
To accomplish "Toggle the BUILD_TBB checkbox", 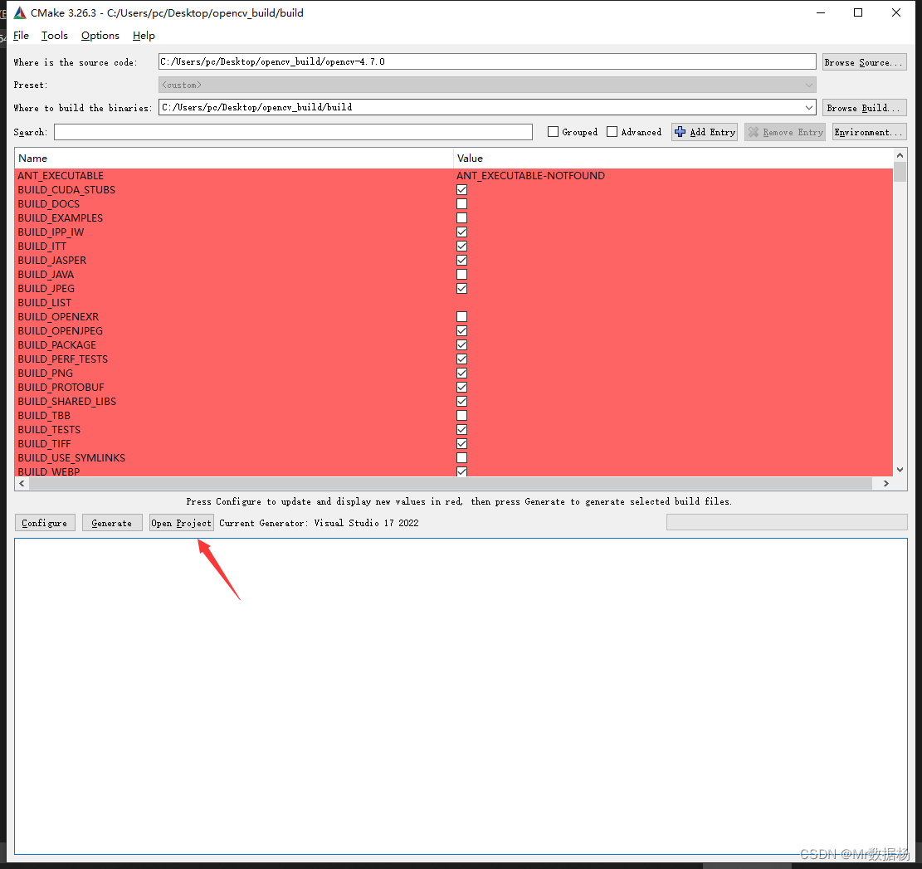I will (x=461, y=415).
